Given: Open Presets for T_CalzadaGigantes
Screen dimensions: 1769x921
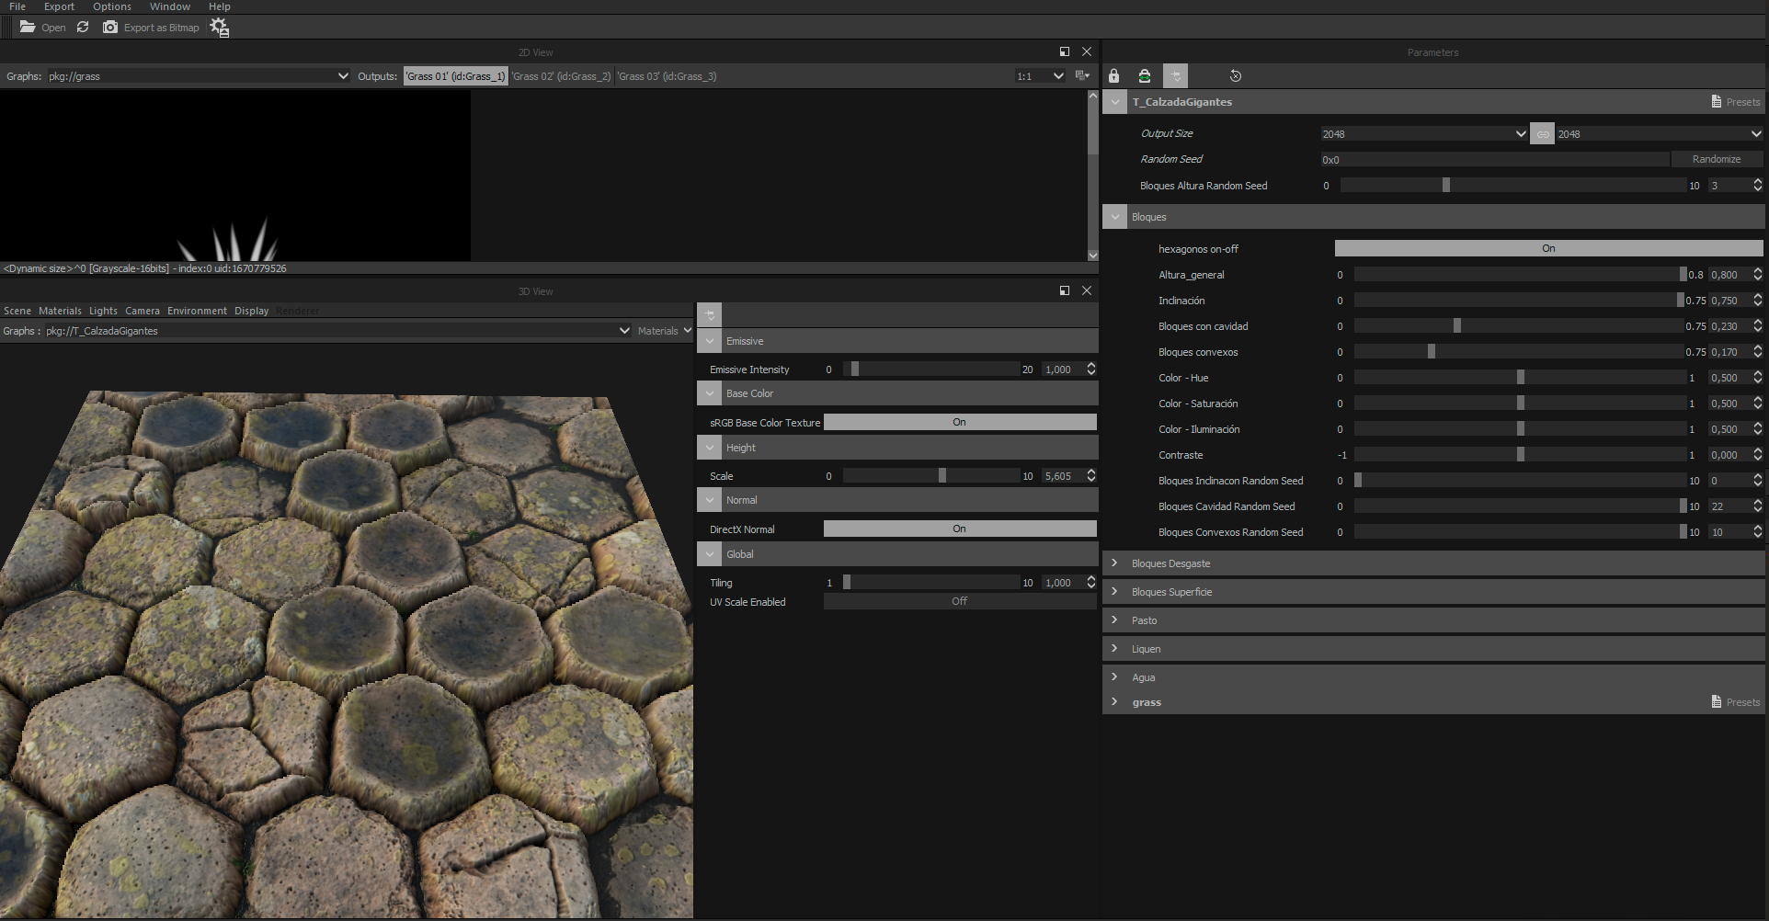Looking at the screenshot, I should coord(1735,102).
